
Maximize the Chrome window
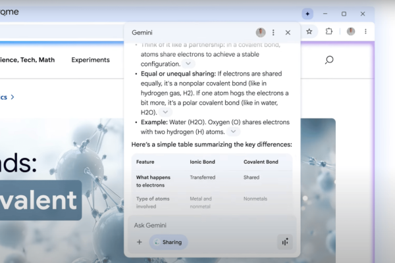click(x=344, y=14)
